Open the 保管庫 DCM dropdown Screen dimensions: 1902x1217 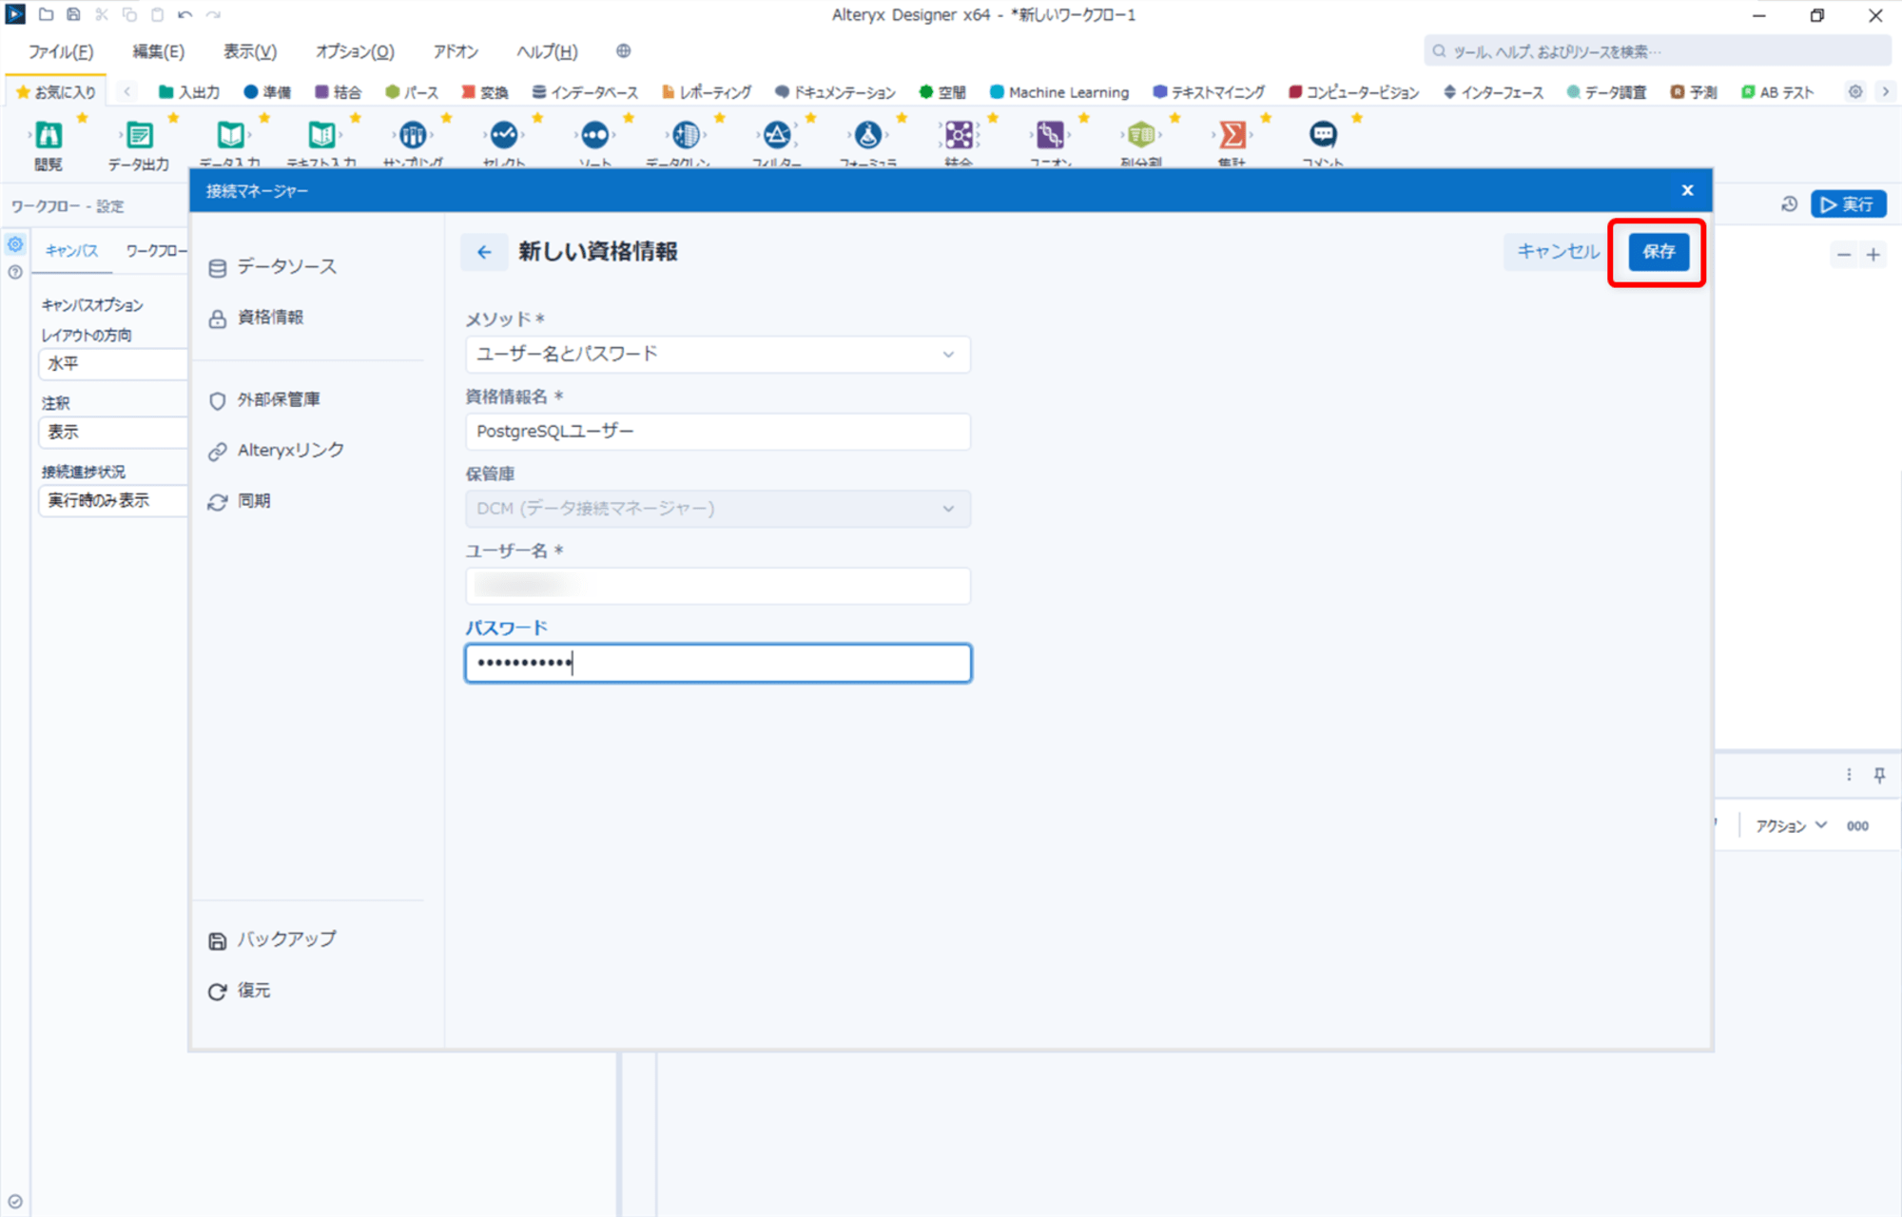click(x=718, y=509)
